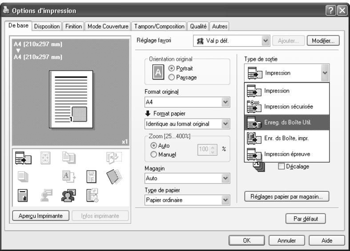Choose Manuel zoom mode
This screenshot has width=350, height=251.
(153, 154)
